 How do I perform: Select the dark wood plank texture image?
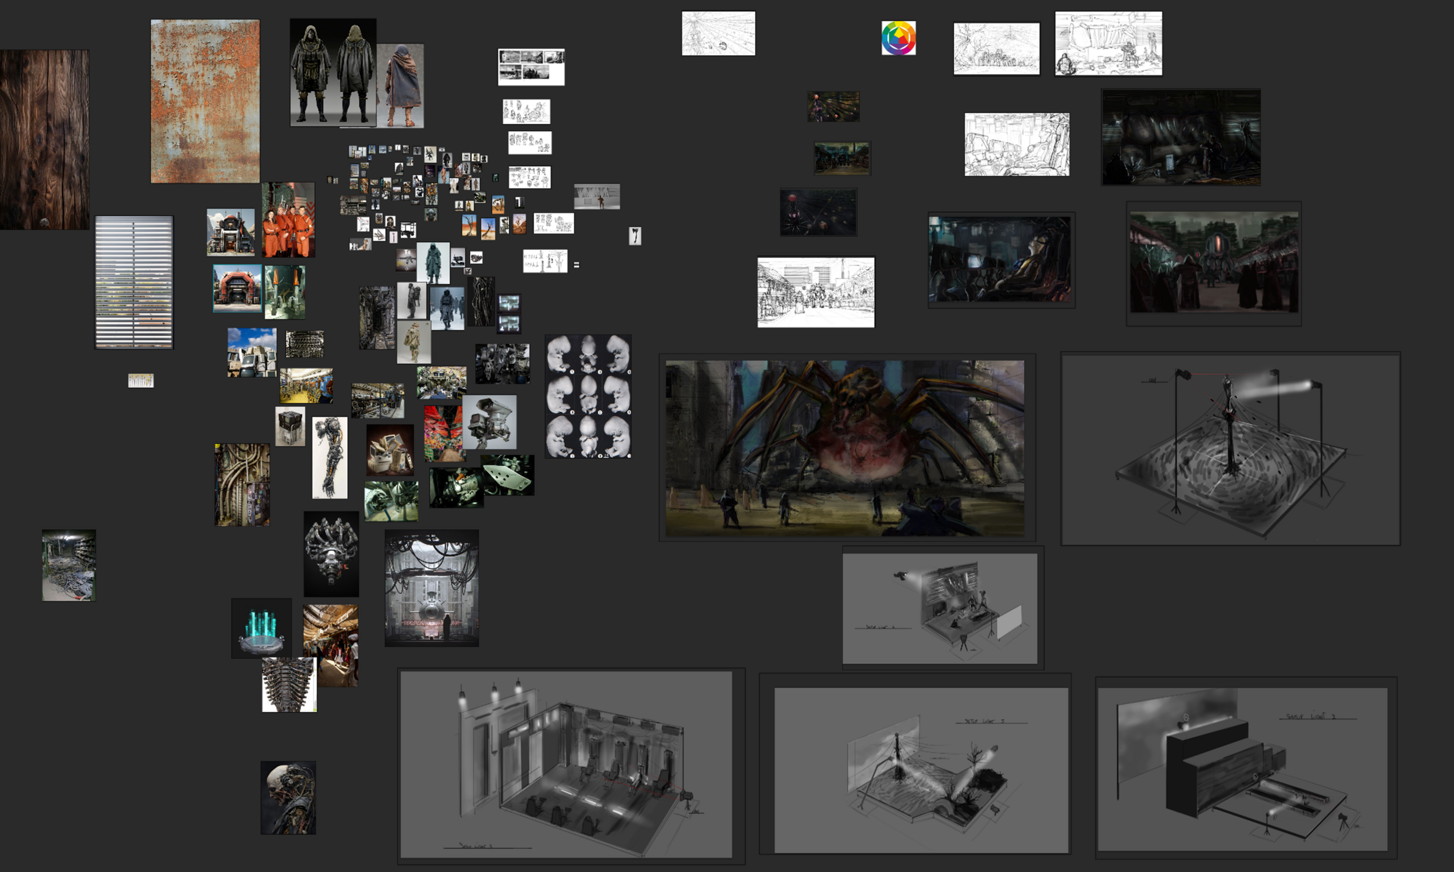coord(45,140)
